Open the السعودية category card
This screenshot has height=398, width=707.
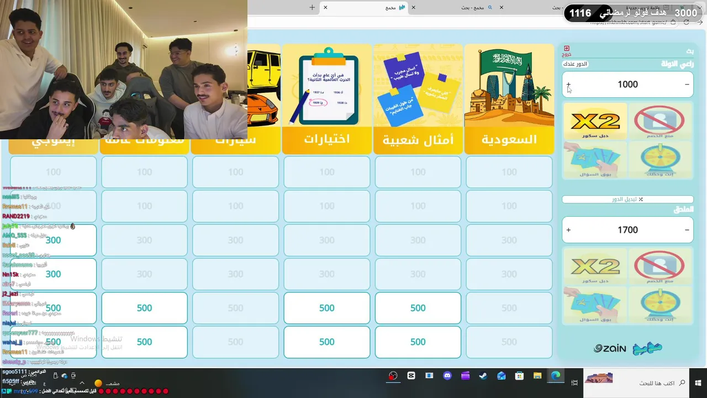pyautogui.click(x=509, y=98)
